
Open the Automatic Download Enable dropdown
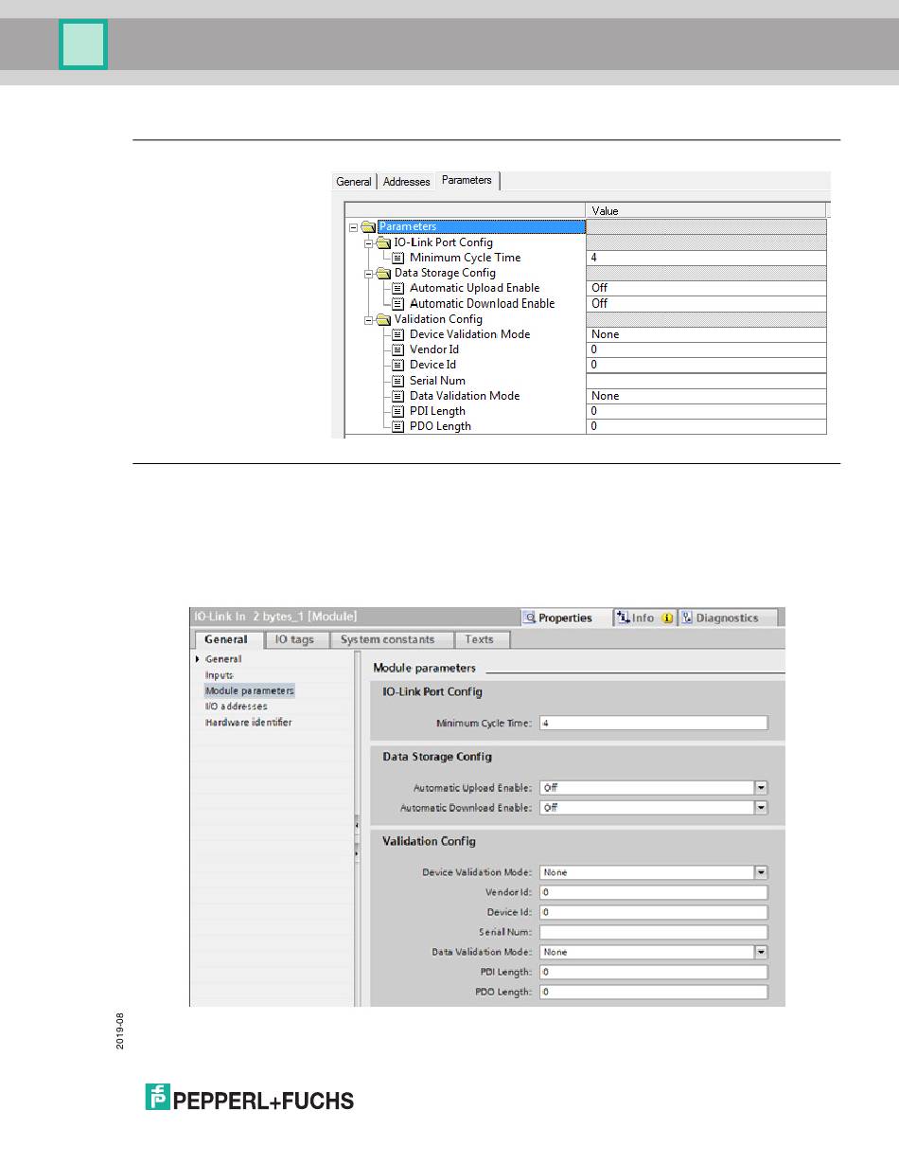coord(761,808)
